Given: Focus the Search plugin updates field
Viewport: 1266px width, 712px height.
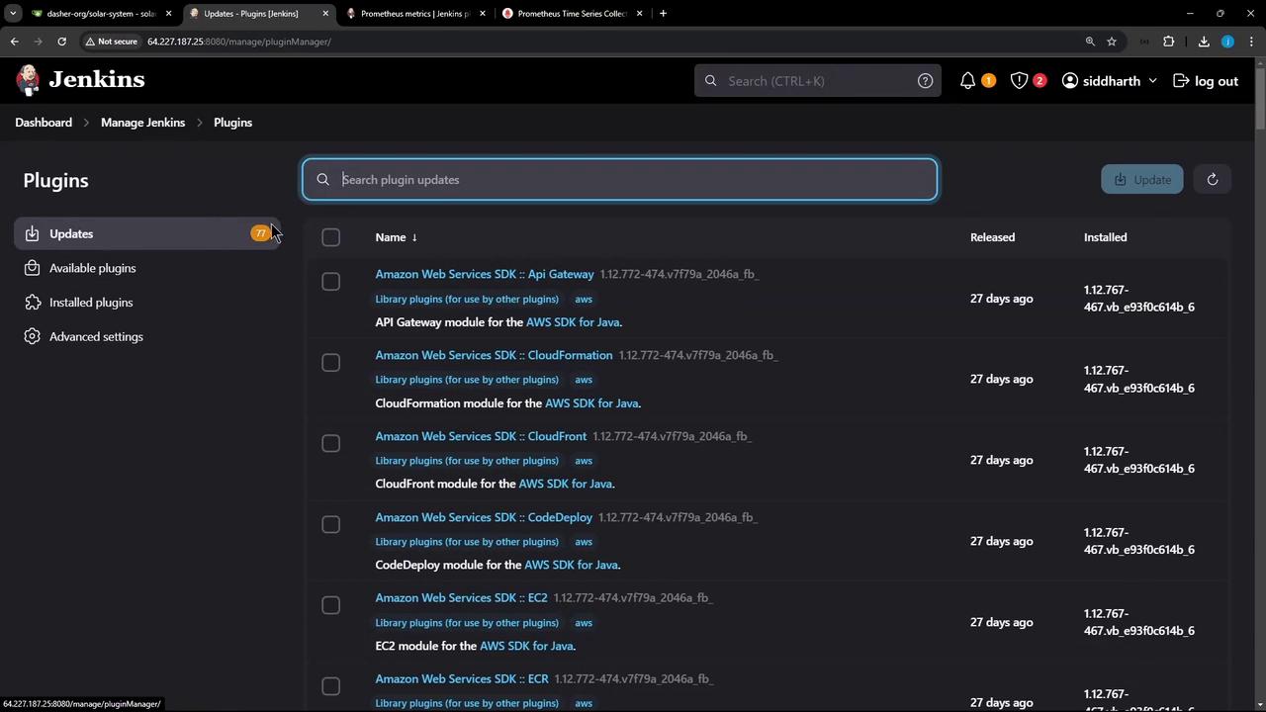Looking at the screenshot, I should pos(620,180).
